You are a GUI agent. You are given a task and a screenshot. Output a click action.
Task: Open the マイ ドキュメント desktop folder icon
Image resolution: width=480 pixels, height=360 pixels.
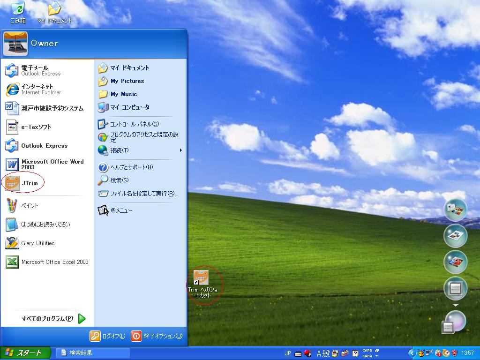[54, 13]
